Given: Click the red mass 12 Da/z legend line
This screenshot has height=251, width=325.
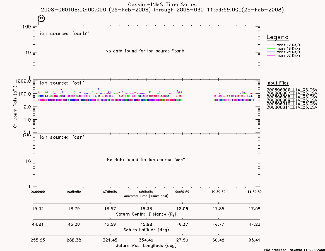Looking at the screenshot, I should click(271, 45).
